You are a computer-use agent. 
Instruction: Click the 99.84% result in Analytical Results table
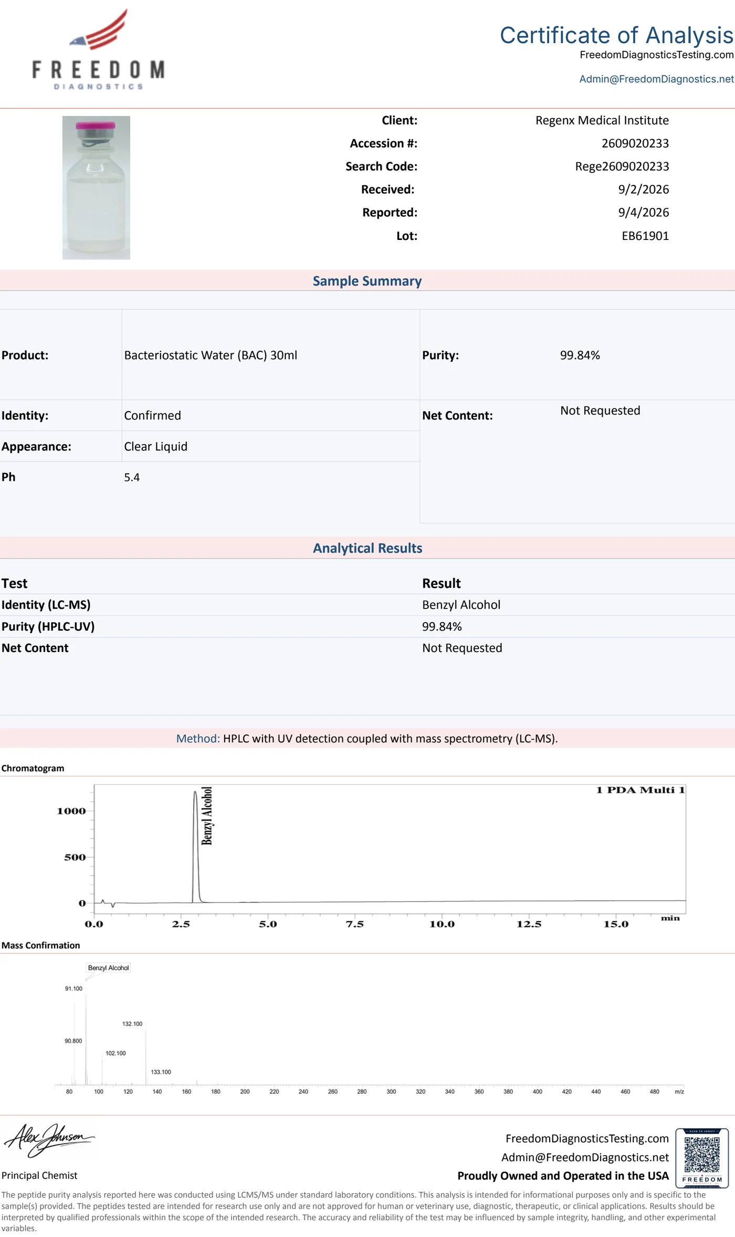442,626
